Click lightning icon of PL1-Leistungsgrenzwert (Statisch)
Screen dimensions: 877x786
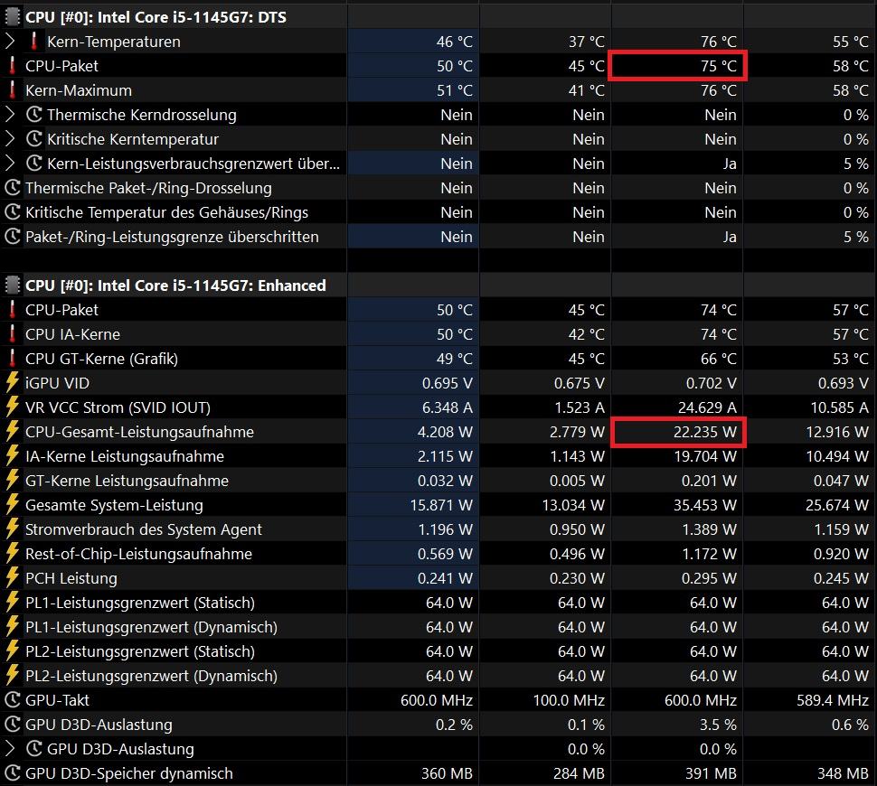click(13, 603)
